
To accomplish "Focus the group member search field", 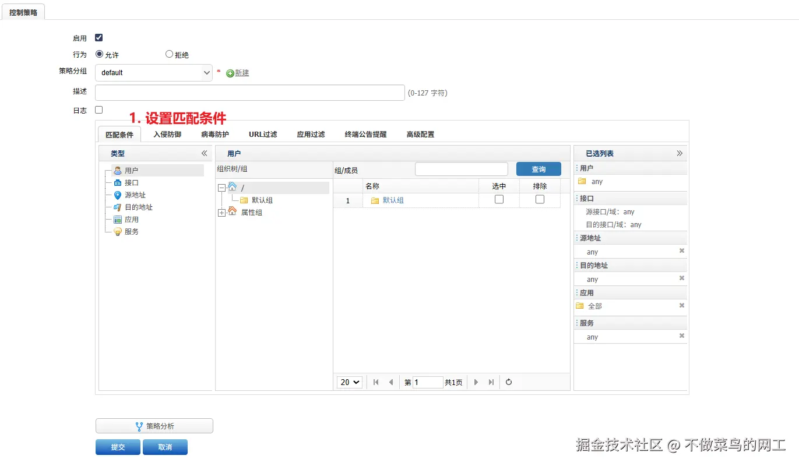I will tap(462, 169).
